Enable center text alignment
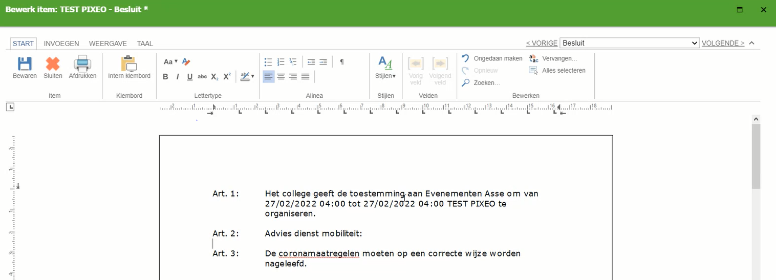776x280 pixels. [281, 77]
